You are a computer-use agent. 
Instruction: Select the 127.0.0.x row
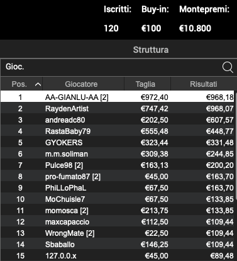point(118,255)
